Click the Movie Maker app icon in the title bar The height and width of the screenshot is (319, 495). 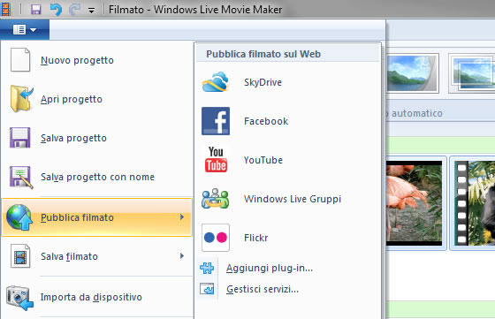(x=5, y=10)
